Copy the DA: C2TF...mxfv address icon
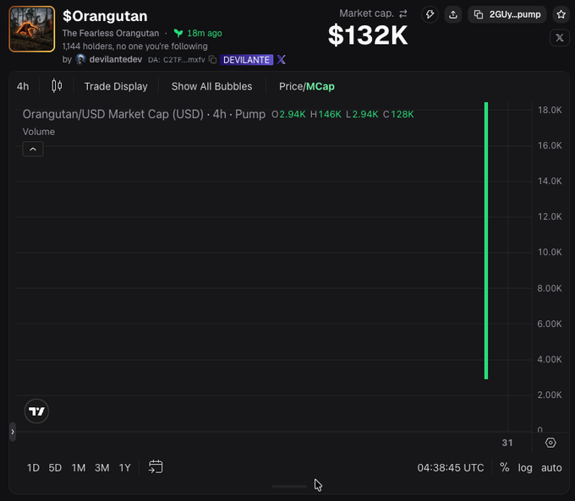Screen dimensions: 575x501 pos(213,59)
